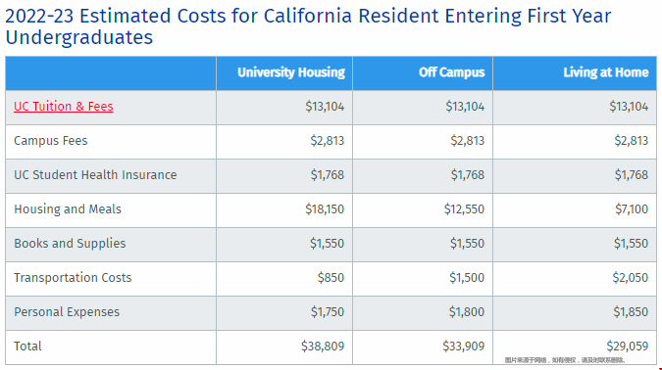Click the $850 transportation cost cell
The height and width of the screenshot is (370, 662).
(x=331, y=278)
